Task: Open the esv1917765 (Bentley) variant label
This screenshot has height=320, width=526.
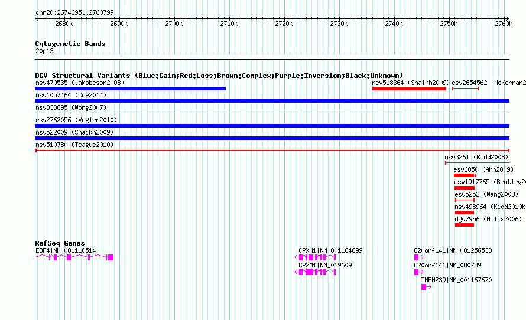Action: (490, 182)
